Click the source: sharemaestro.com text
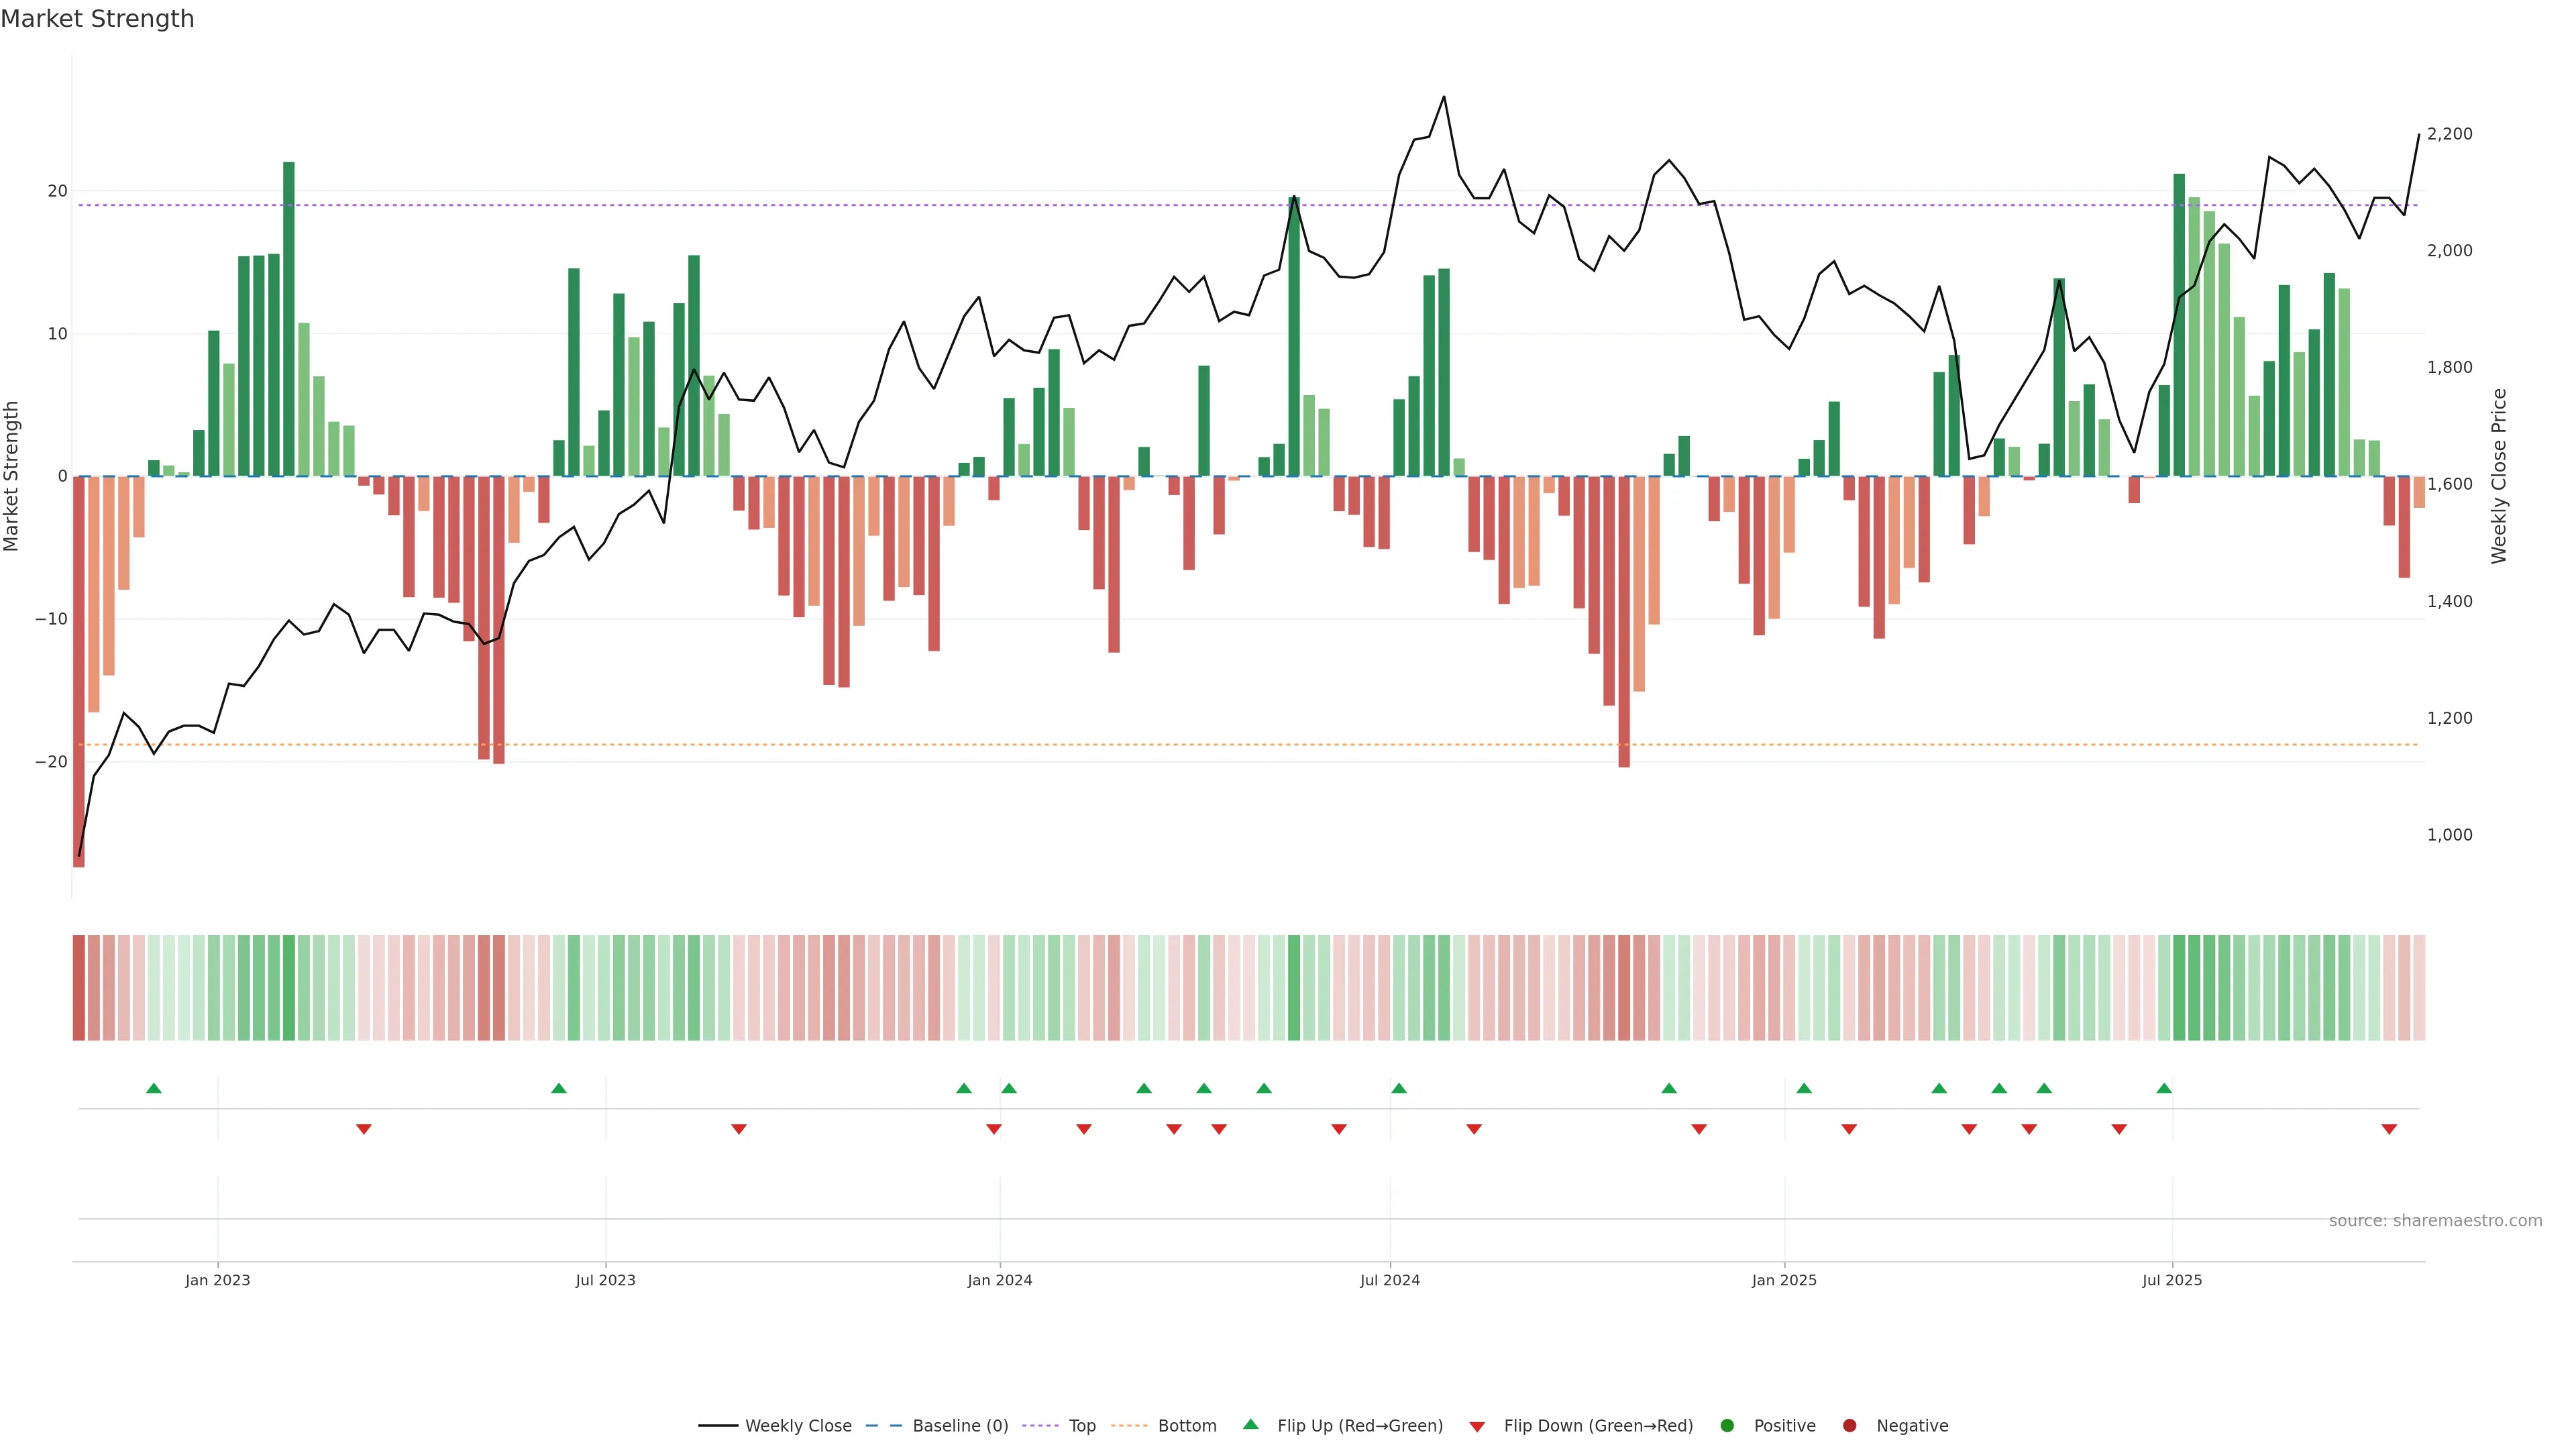The height and width of the screenshot is (1449, 2576). pyautogui.click(x=2435, y=1221)
